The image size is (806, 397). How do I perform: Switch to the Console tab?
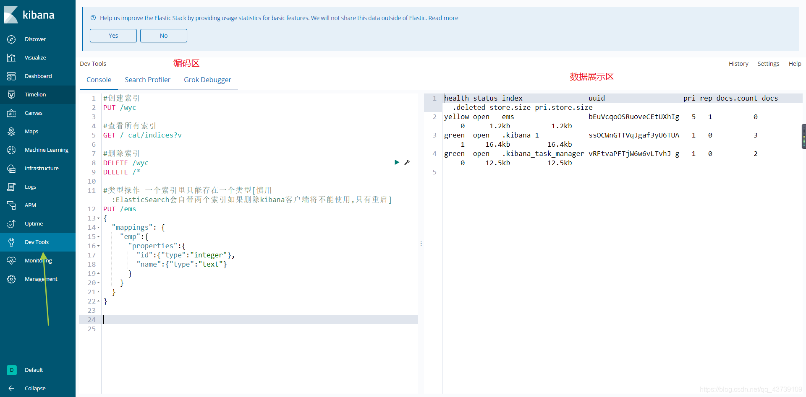click(99, 80)
